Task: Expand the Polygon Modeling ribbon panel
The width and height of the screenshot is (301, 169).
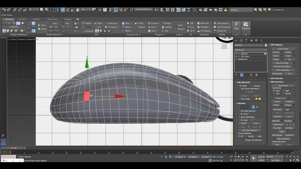Action: tap(19, 35)
